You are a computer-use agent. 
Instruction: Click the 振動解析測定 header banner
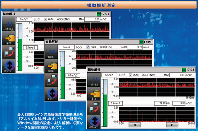pos(99,5)
